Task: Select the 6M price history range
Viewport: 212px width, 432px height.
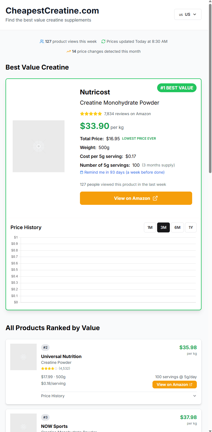Action: 177,227
